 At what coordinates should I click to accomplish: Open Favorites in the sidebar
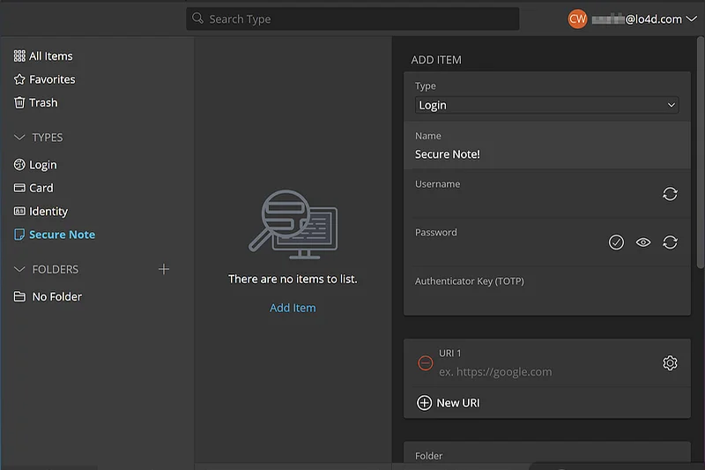(x=51, y=79)
